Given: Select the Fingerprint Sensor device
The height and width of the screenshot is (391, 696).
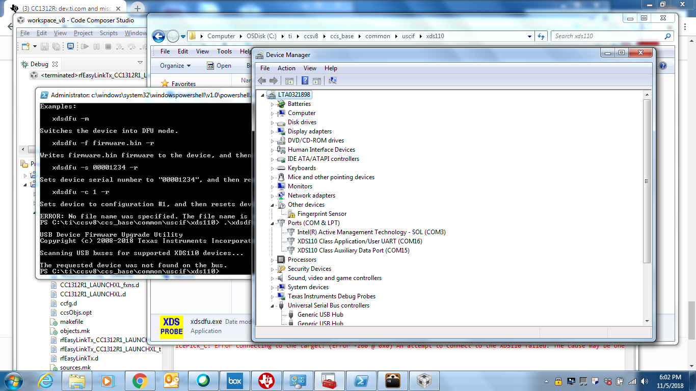Looking at the screenshot, I should point(322,214).
